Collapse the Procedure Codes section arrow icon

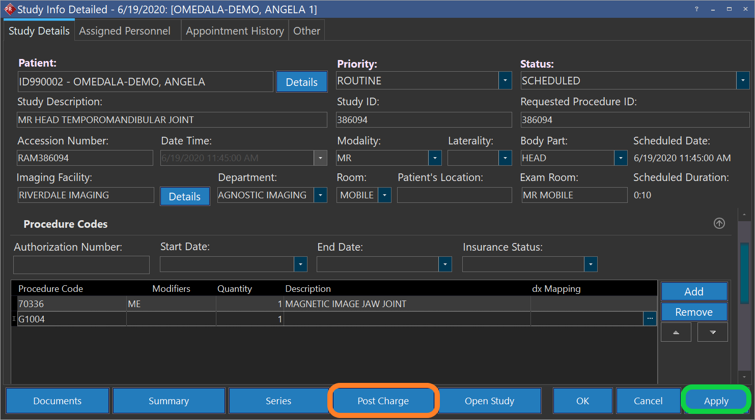coord(719,223)
